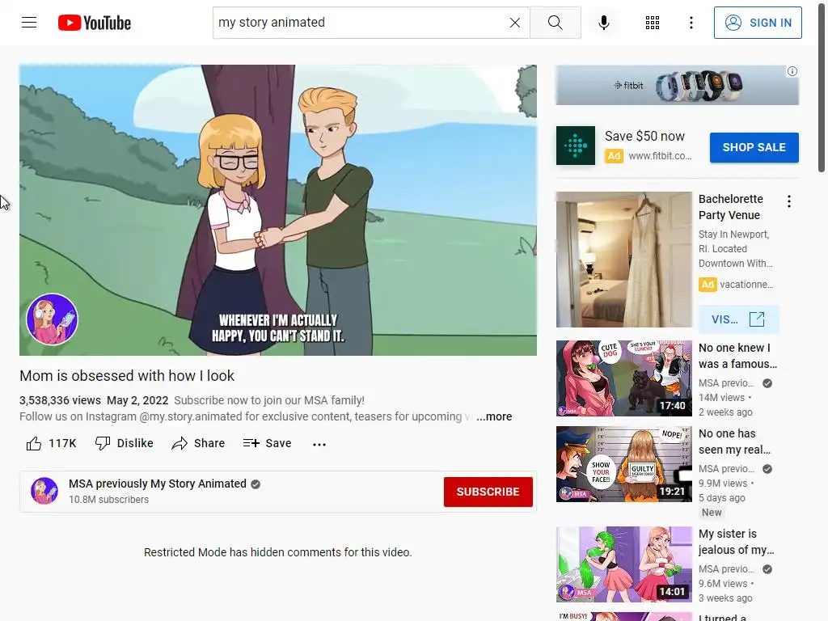Click 'No one has seen my real...' title
Viewport: 828px width, 621px height.
click(734, 441)
